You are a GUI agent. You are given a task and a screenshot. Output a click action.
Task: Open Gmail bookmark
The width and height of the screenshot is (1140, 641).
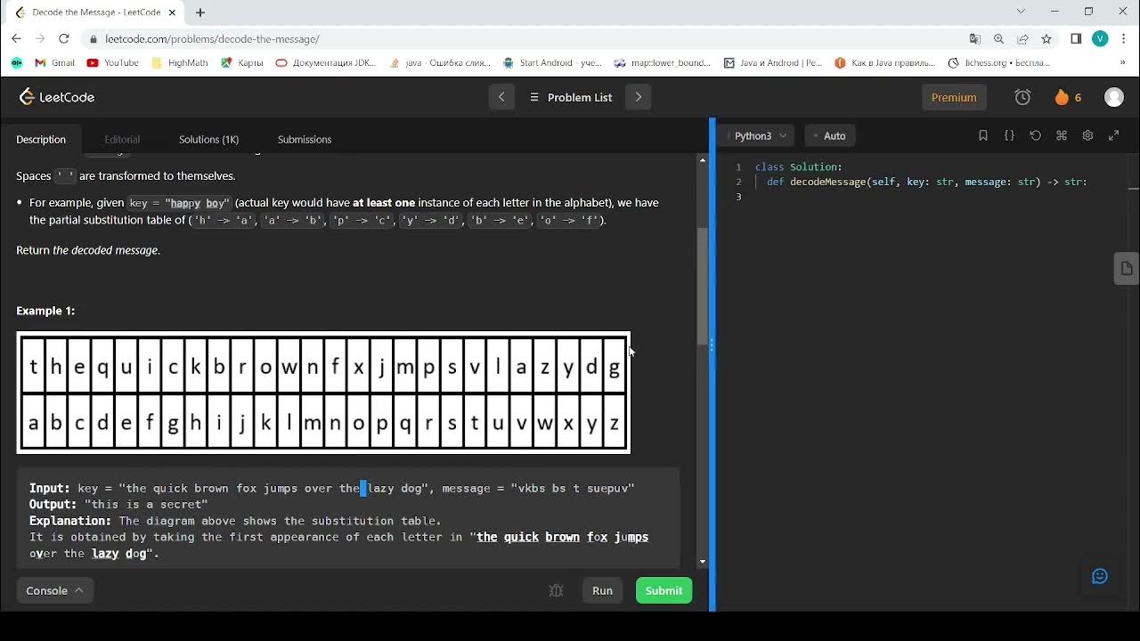[54, 63]
